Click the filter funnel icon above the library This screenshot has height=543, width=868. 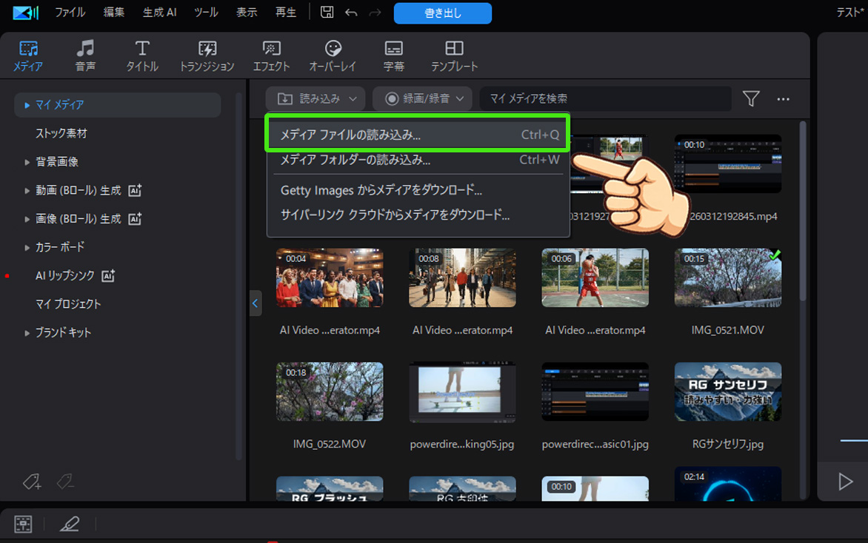pyautogui.click(x=750, y=98)
